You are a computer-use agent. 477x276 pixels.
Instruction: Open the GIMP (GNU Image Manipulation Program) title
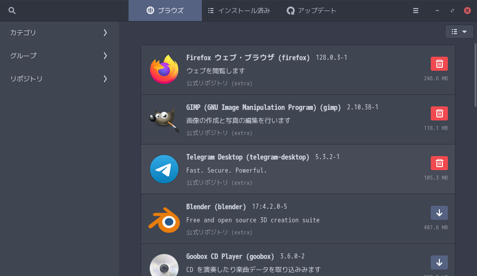[x=264, y=107]
